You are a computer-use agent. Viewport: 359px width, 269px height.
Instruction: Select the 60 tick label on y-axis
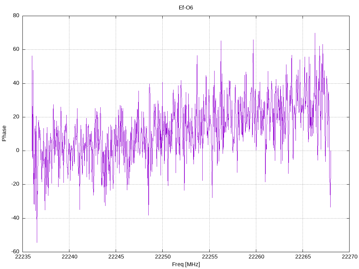tap(16, 49)
